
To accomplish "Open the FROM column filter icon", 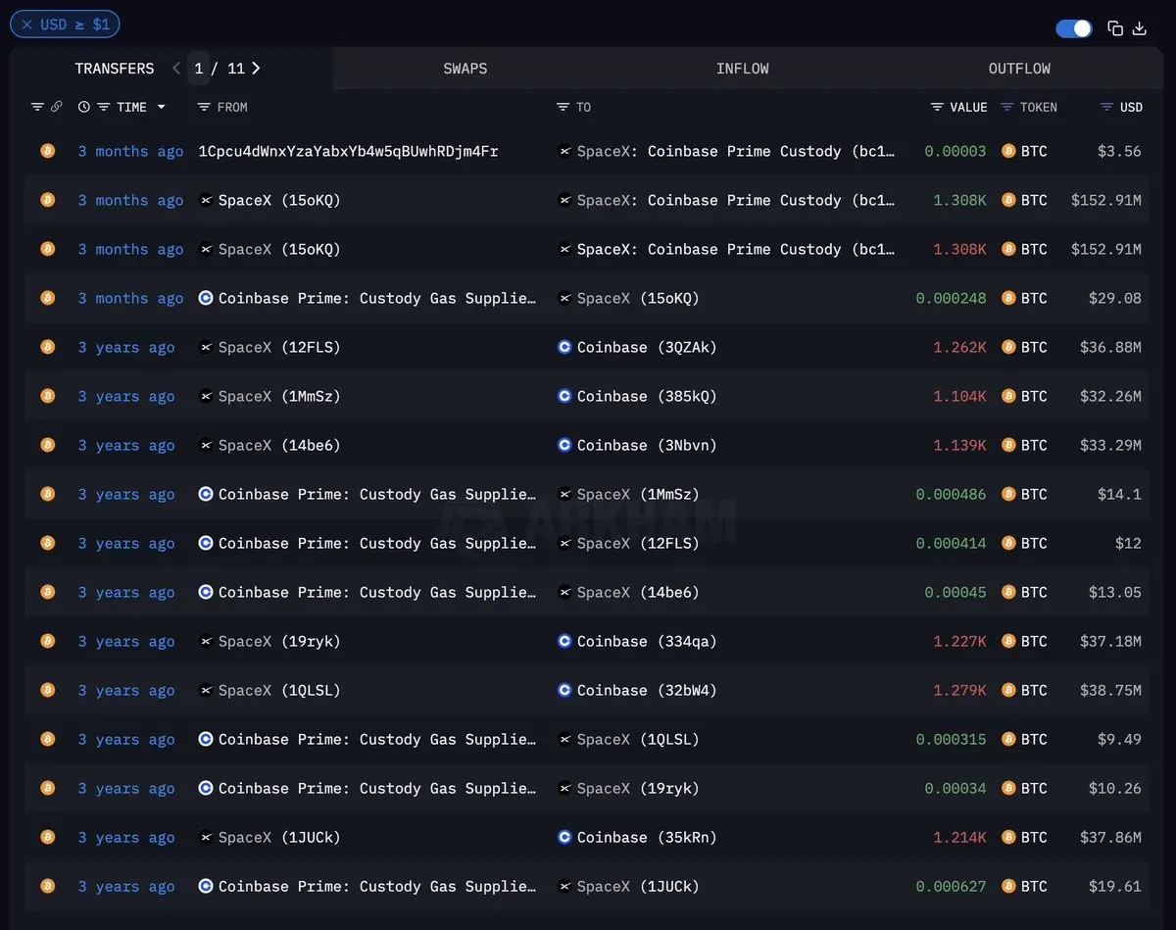I will [x=204, y=107].
